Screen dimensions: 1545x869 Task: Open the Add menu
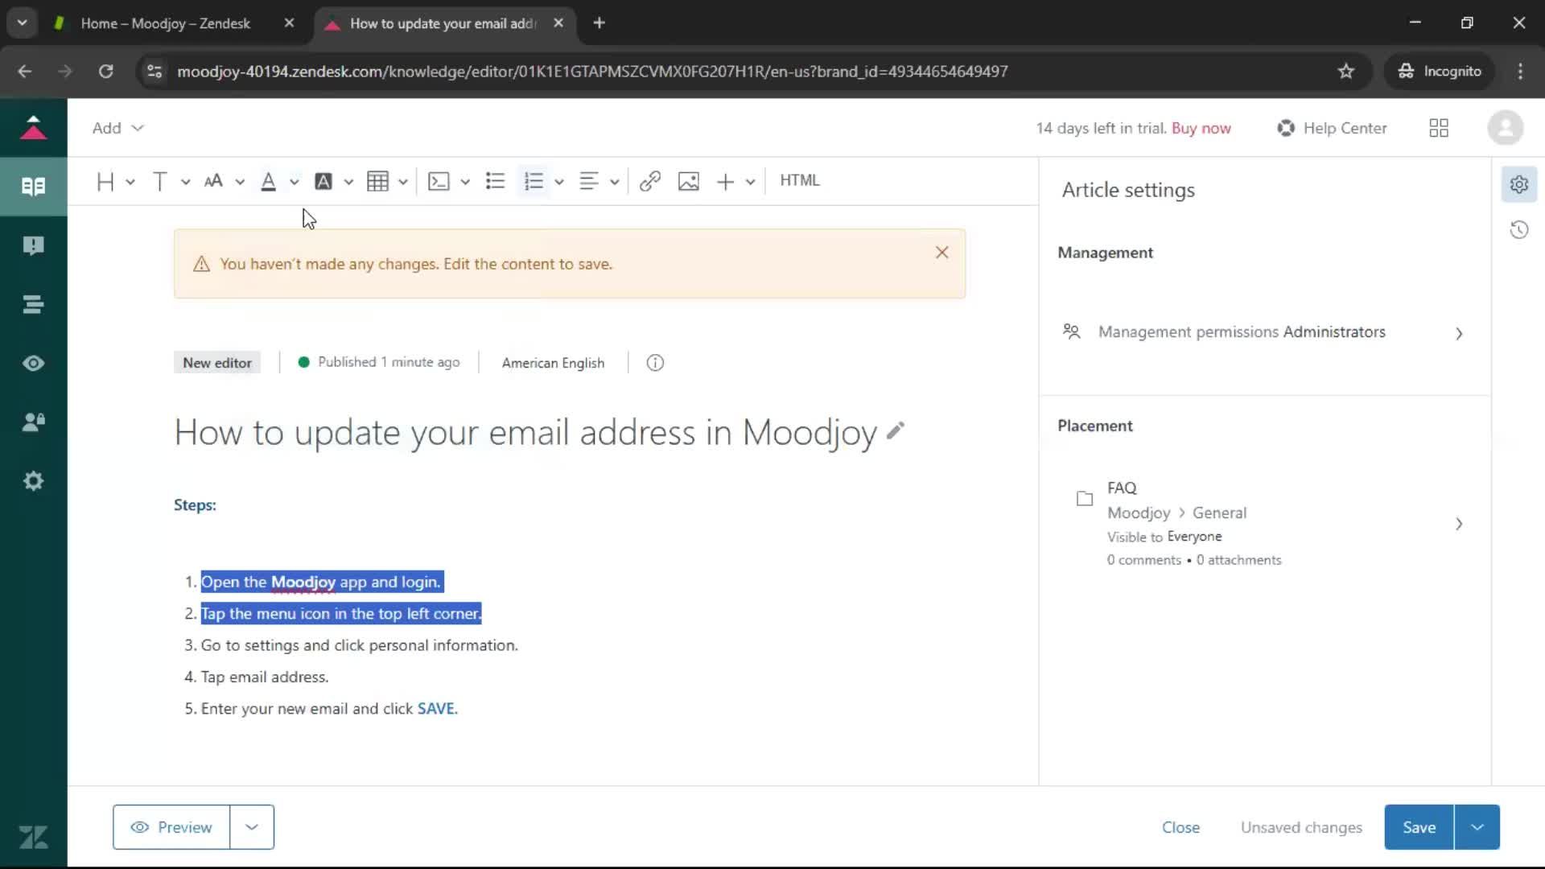(x=117, y=128)
